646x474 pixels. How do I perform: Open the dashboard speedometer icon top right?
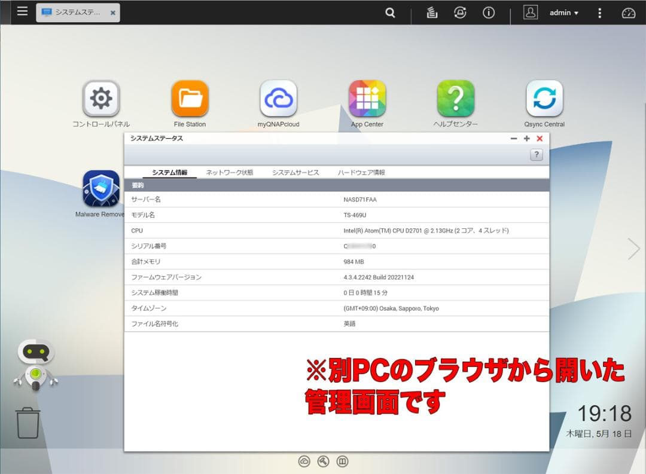point(627,13)
